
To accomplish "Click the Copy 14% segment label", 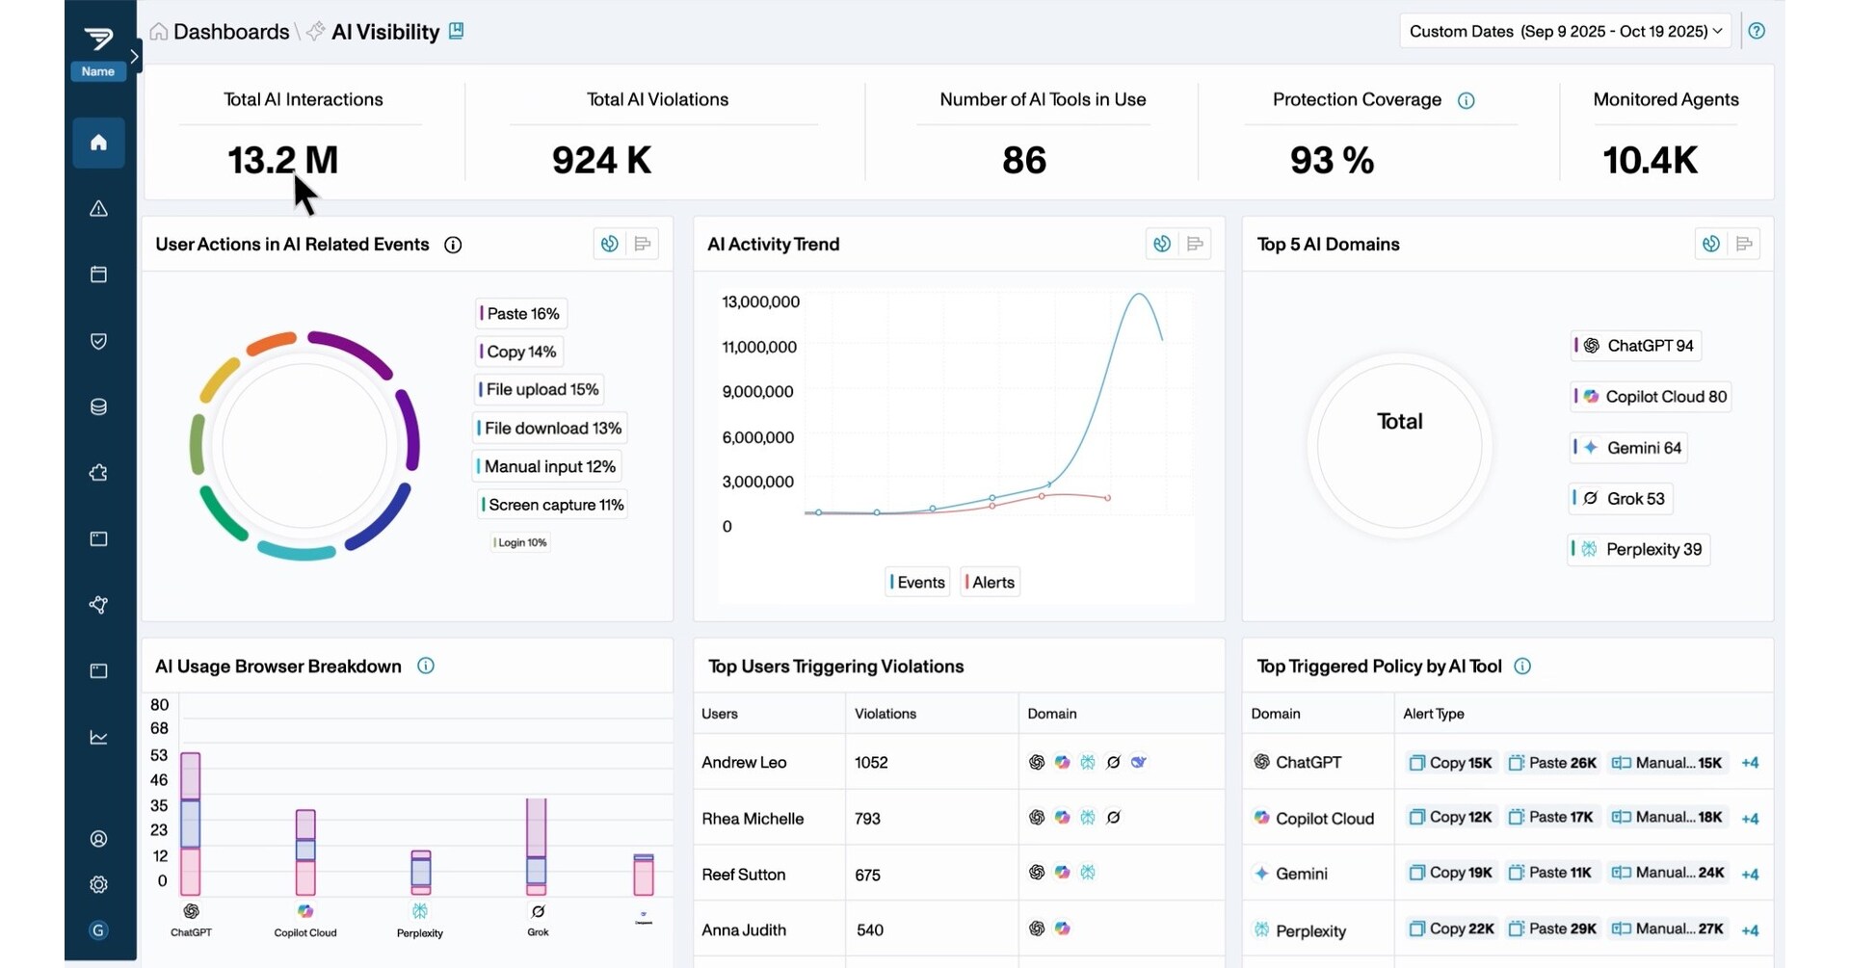I will point(517,351).
